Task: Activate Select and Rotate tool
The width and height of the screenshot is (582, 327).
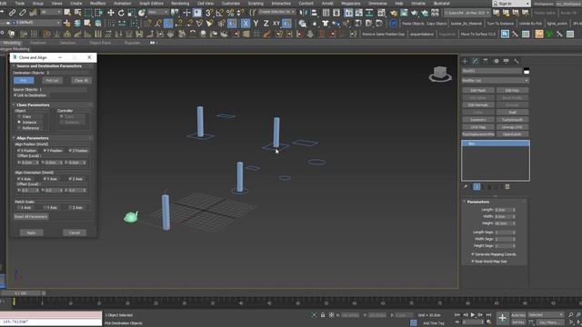Action: point(121,13)
